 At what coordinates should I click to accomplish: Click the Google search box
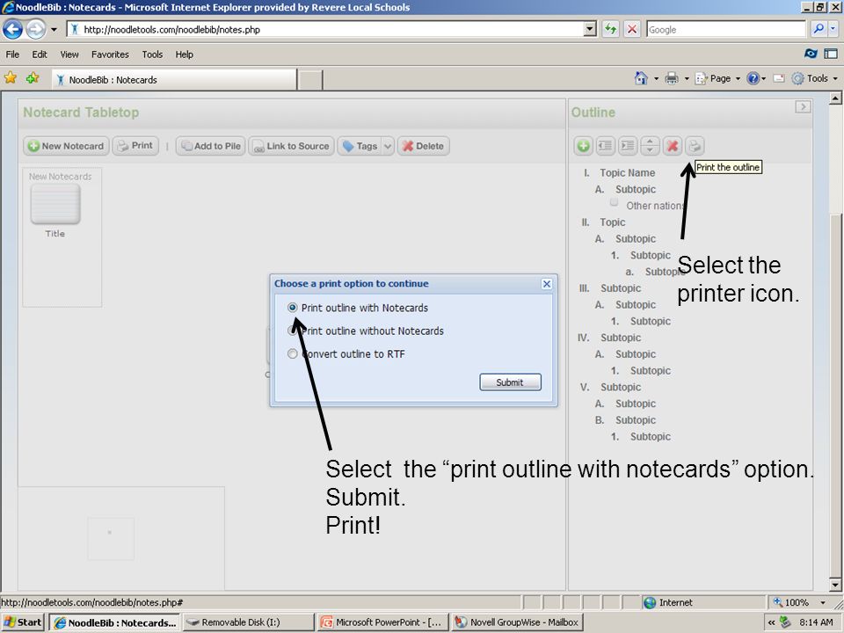725,30
